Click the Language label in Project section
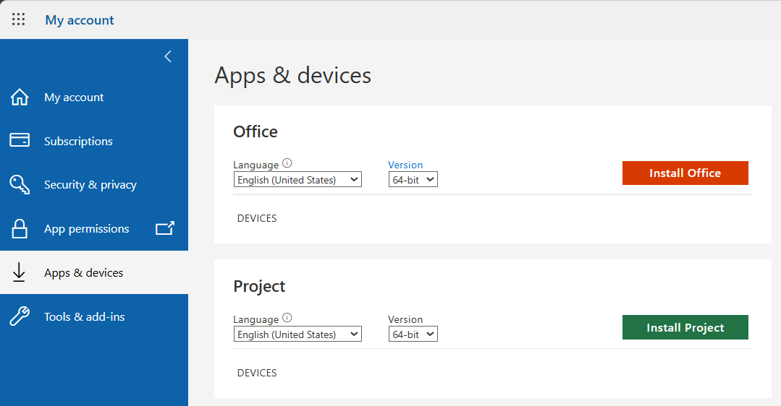The height and width of the screenshot is (406, 781). [256, 319]
